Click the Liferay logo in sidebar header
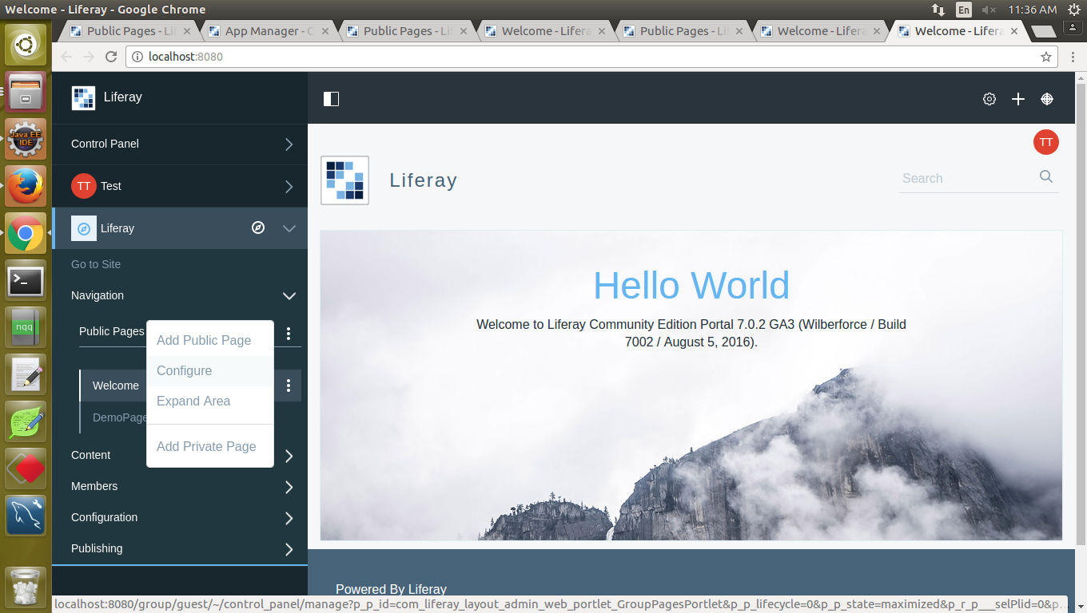The width and height of the screenshot is (1087, 613). (84, 97)
